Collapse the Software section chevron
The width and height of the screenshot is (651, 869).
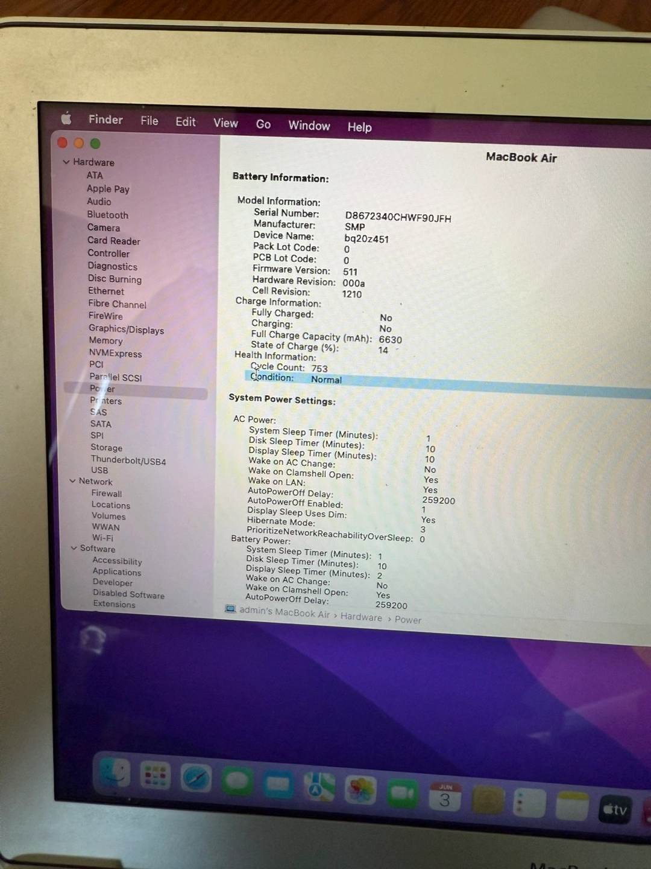point(74,548)
